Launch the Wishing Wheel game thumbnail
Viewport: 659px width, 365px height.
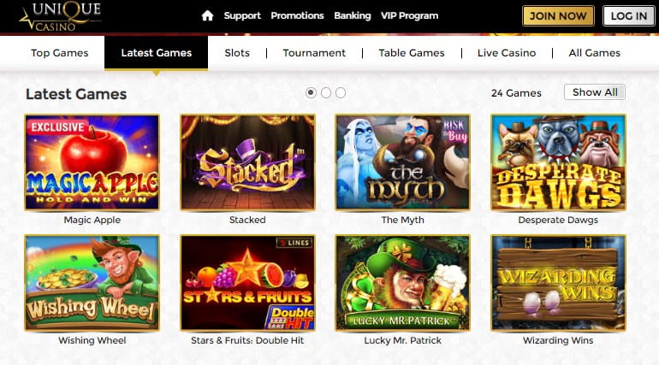[92, 283]
